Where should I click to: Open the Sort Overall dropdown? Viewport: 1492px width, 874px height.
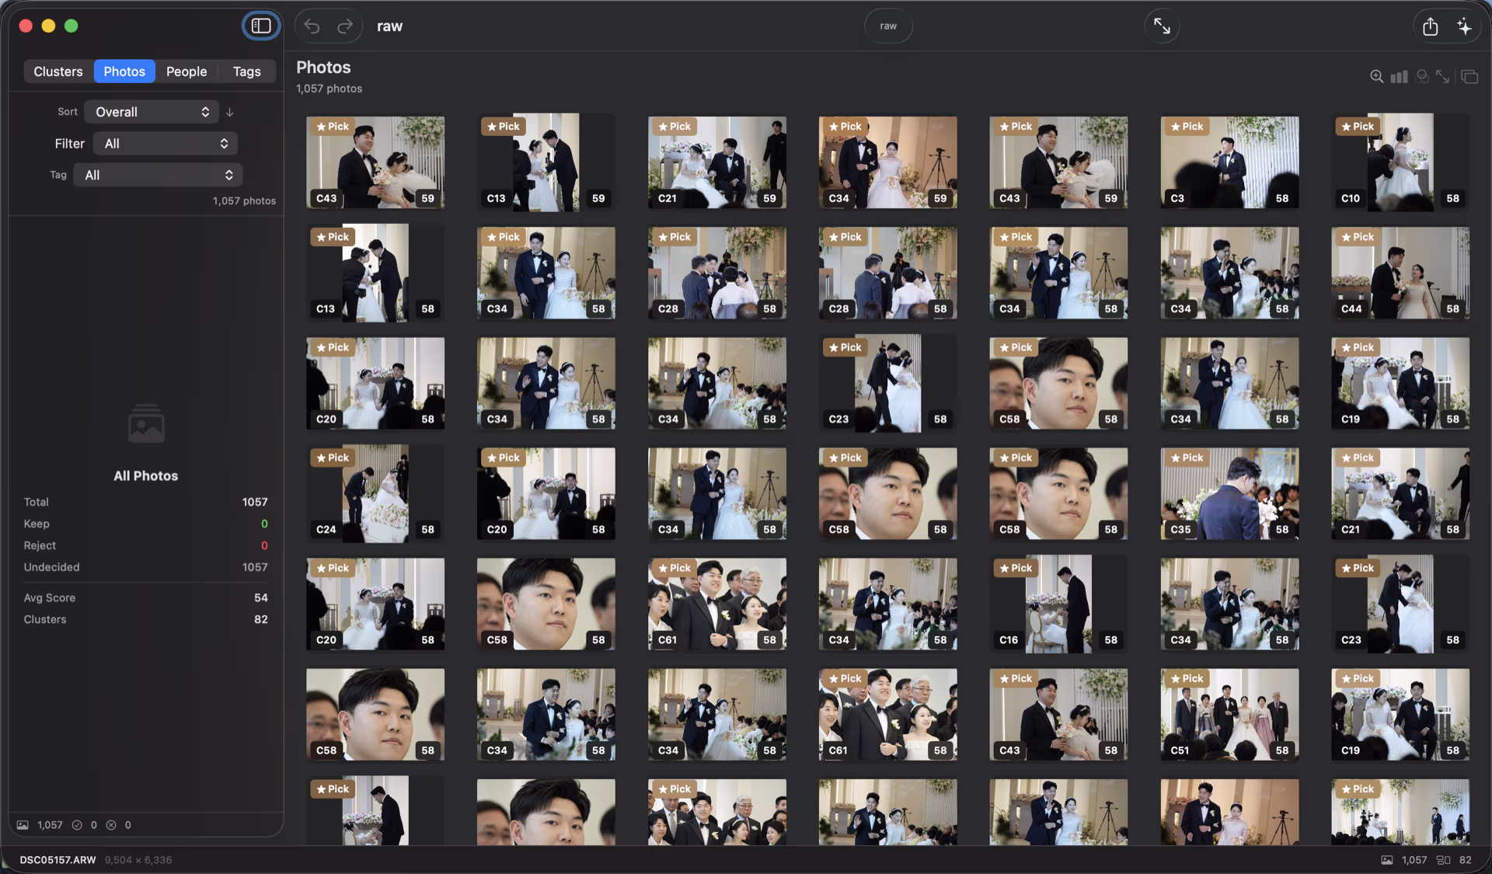(152, 112)
